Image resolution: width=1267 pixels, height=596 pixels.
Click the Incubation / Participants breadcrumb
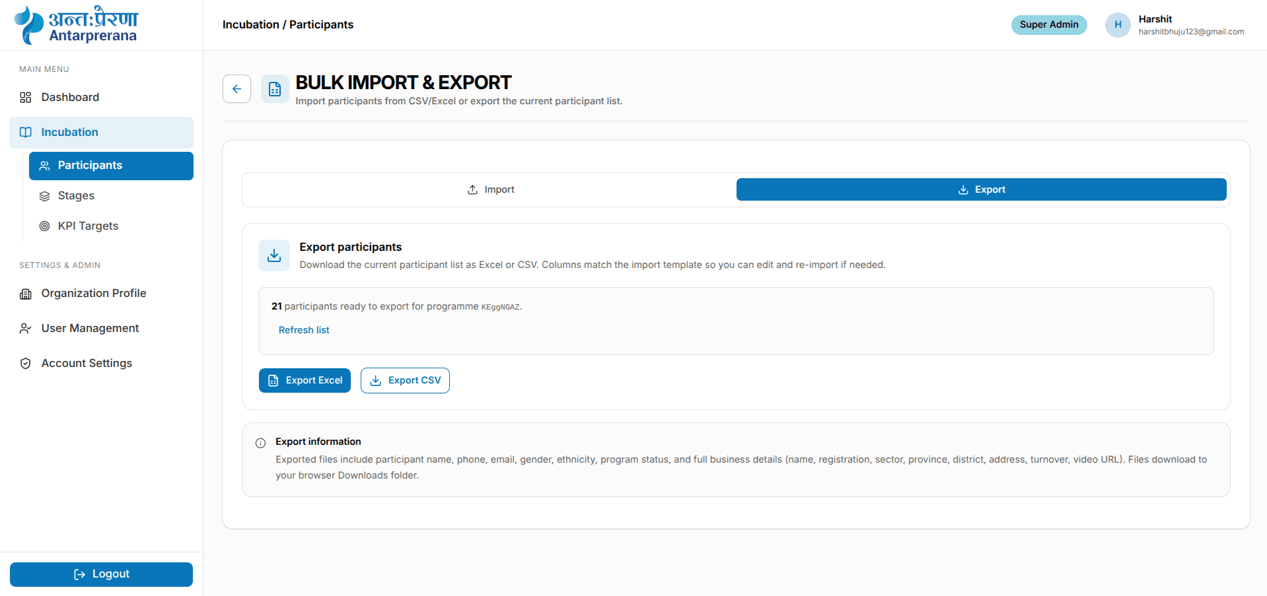pyautogui.click(x=288, y=24)
